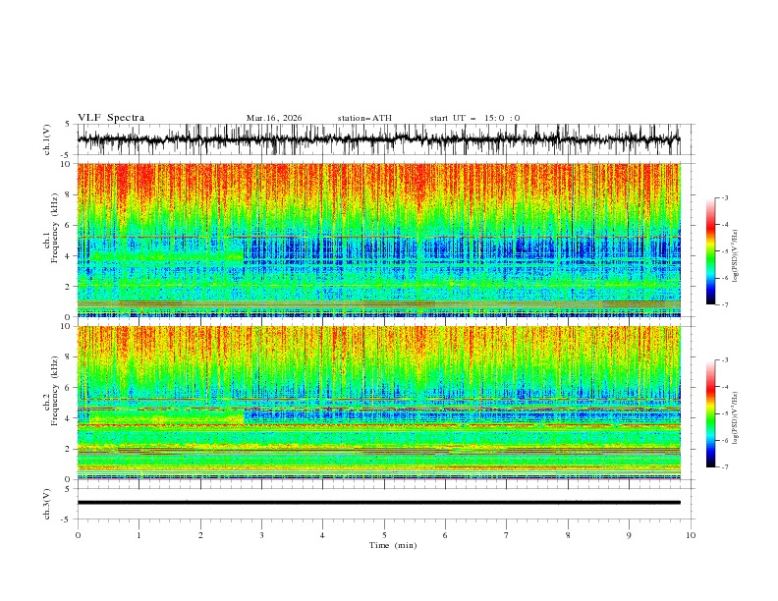Click the ch.2 spectrogram panel
Screen dimensions: 778x601
378,403
